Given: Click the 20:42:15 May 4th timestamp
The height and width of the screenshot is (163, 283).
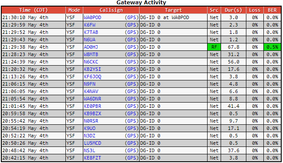Looking at the screenshot, I should pos(25,158).
